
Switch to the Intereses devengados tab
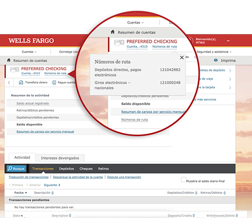click(60, 158)
